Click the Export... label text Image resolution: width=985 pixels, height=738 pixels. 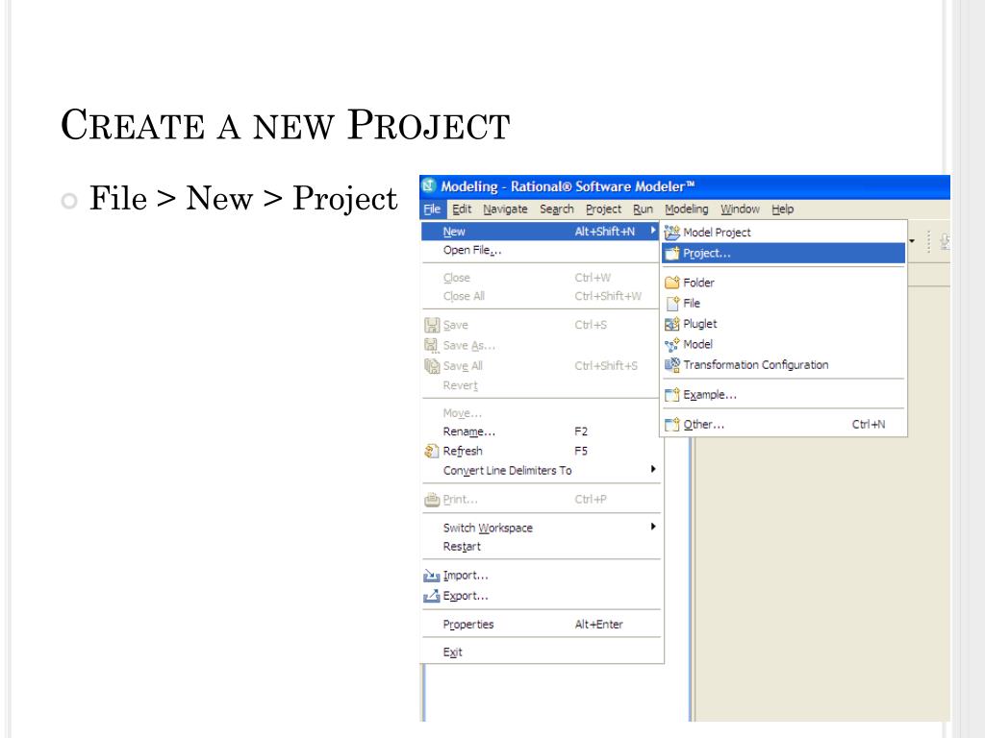point(465,596)
